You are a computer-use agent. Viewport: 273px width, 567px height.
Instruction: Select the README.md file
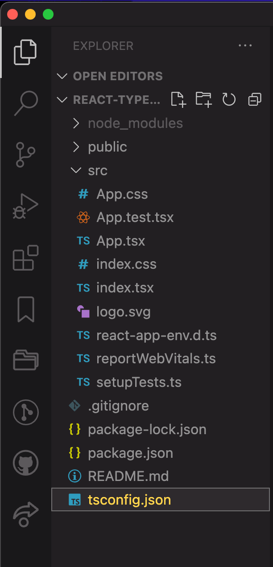pyautogui.click(x=128, y=476)
